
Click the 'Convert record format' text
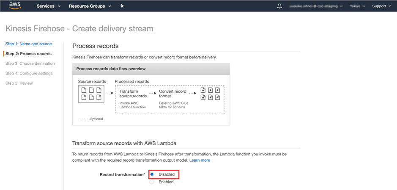(172, 94)
